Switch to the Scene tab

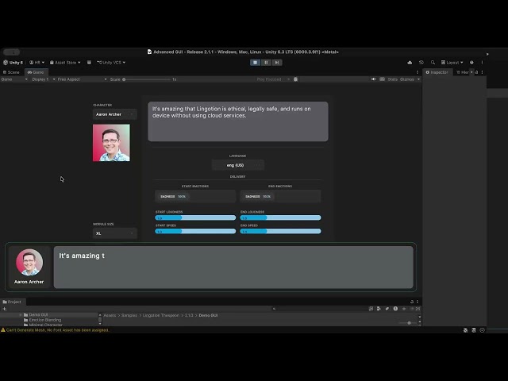[12, 72]
